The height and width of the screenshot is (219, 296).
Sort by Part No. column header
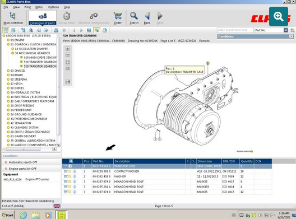click(x=103, y=161)
